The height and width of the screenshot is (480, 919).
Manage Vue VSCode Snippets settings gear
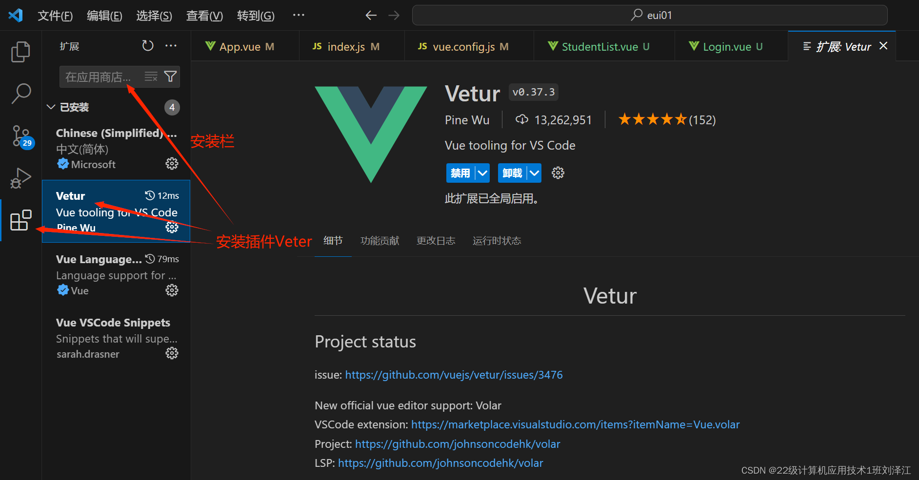click(172, 353)
